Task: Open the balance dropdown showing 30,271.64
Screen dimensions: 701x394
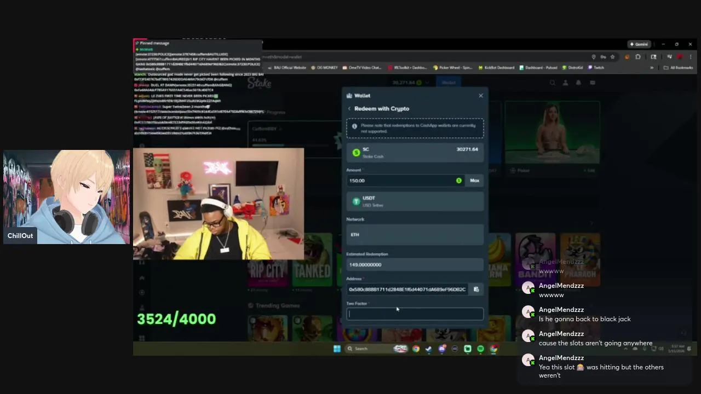Action: coord(411,83)
